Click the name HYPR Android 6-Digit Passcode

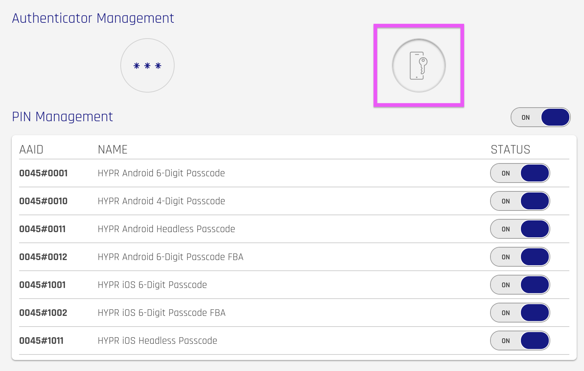click(x=161, y=173)
